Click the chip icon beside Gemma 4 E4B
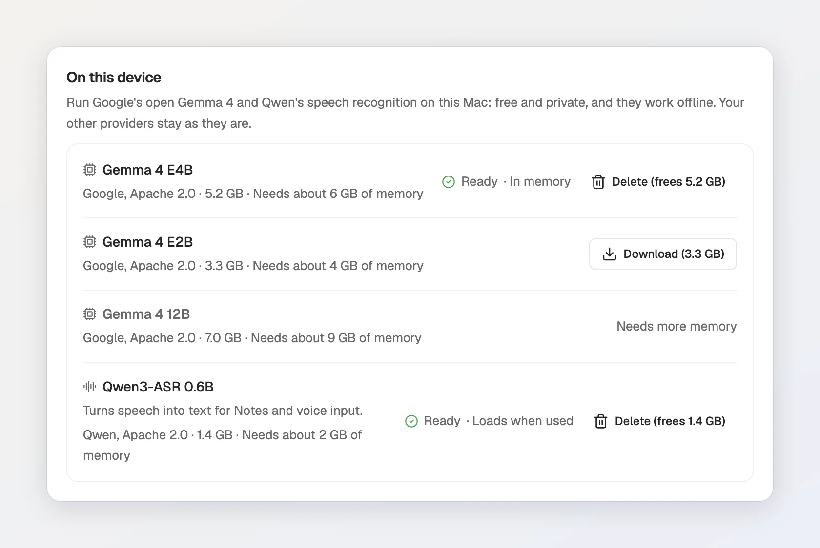 pos(90,170)
